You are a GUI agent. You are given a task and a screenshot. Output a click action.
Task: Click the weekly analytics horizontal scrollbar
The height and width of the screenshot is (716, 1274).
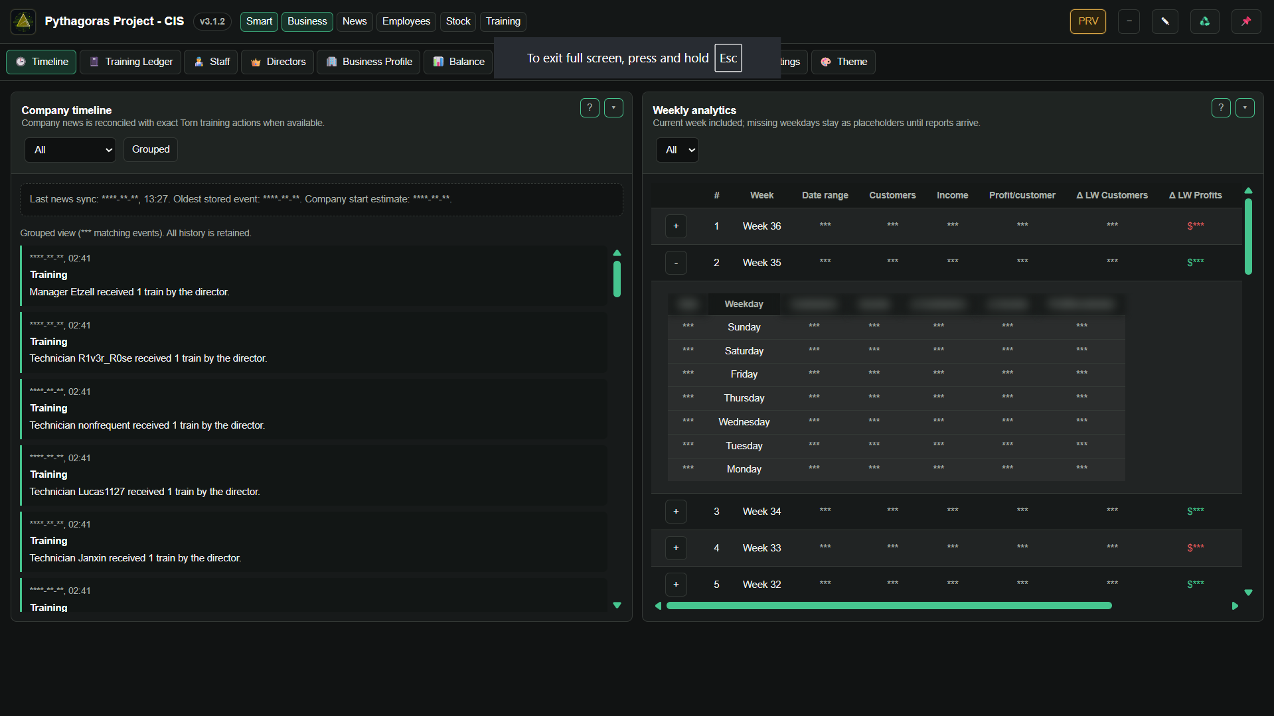(x=889, y=605)
